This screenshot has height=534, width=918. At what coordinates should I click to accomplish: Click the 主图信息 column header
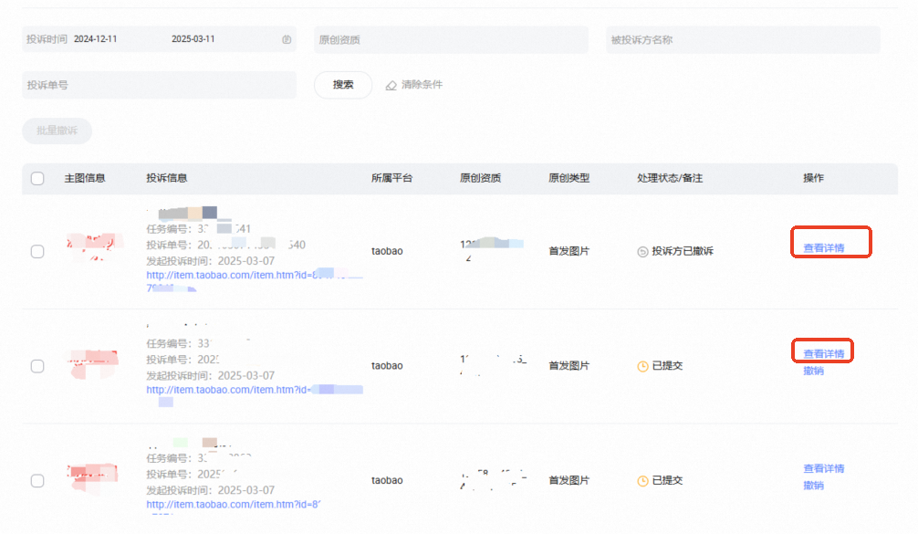pos(85,178)
